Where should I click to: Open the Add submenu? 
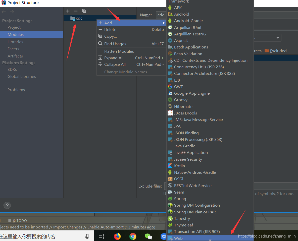click(131, 23)
